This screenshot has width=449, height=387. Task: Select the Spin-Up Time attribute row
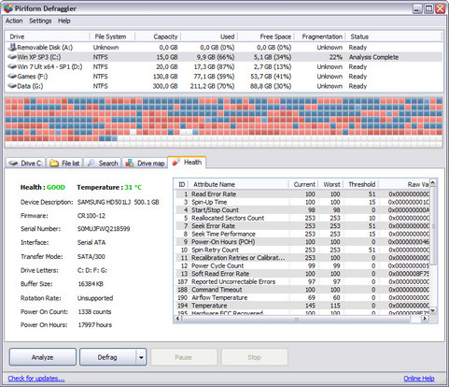(302, 202)
